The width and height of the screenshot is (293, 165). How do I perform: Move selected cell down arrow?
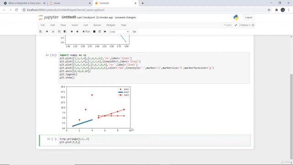click(77, 32)
